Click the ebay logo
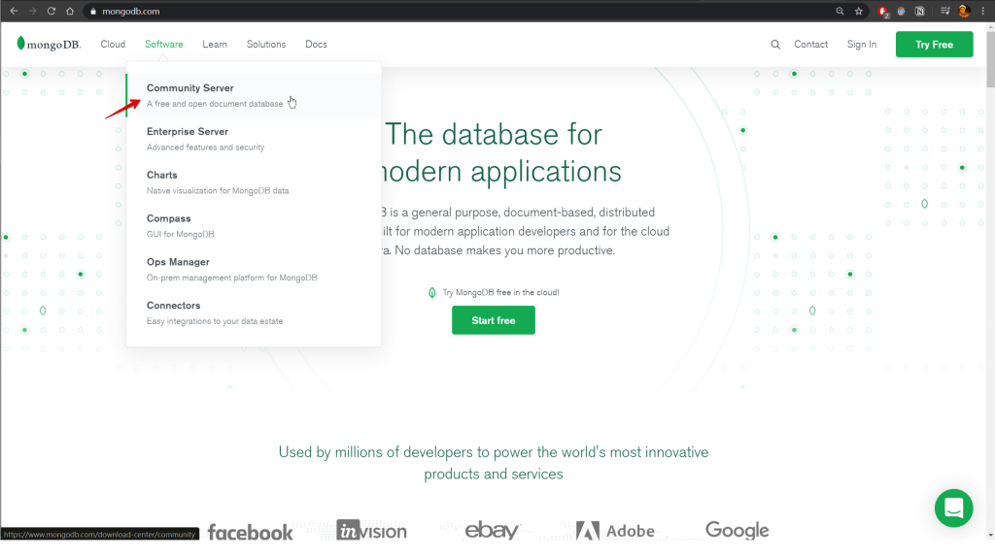The height and width of the screenshot is (559, 995). point(492,529)
